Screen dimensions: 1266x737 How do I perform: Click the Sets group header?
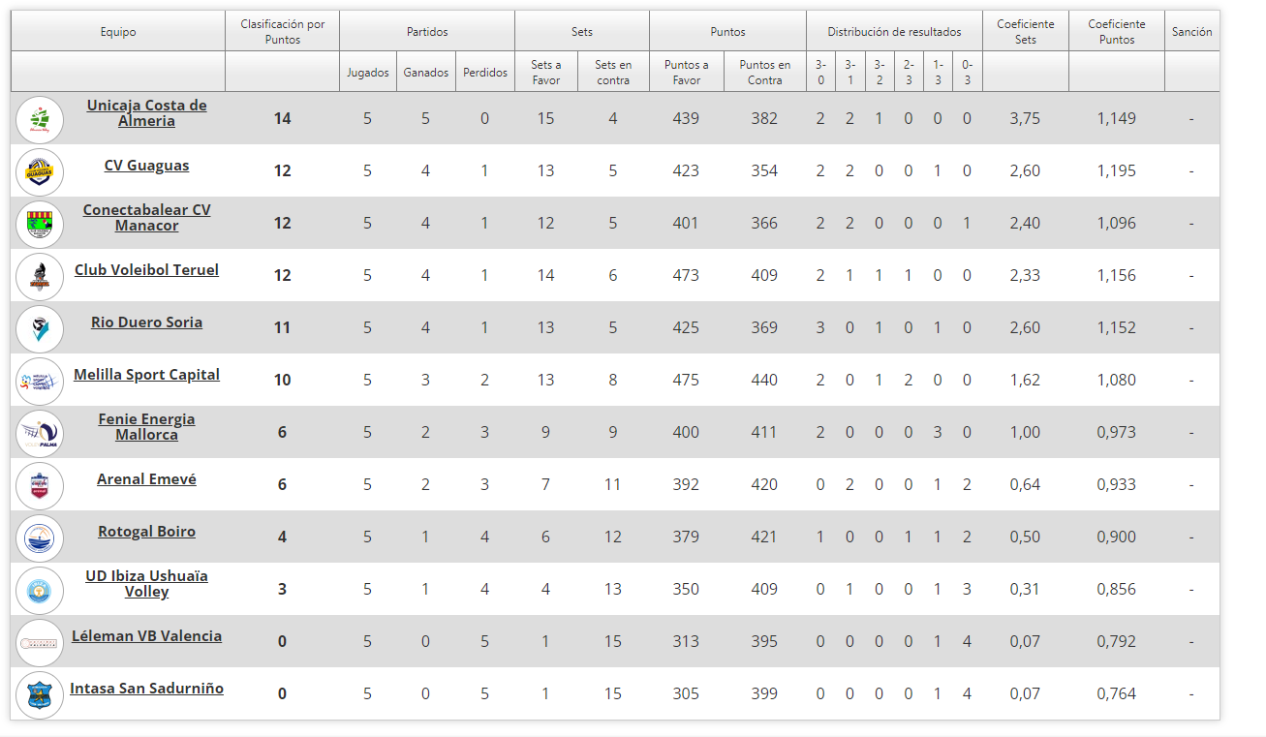pyautogui.click(x=582, y=32)
